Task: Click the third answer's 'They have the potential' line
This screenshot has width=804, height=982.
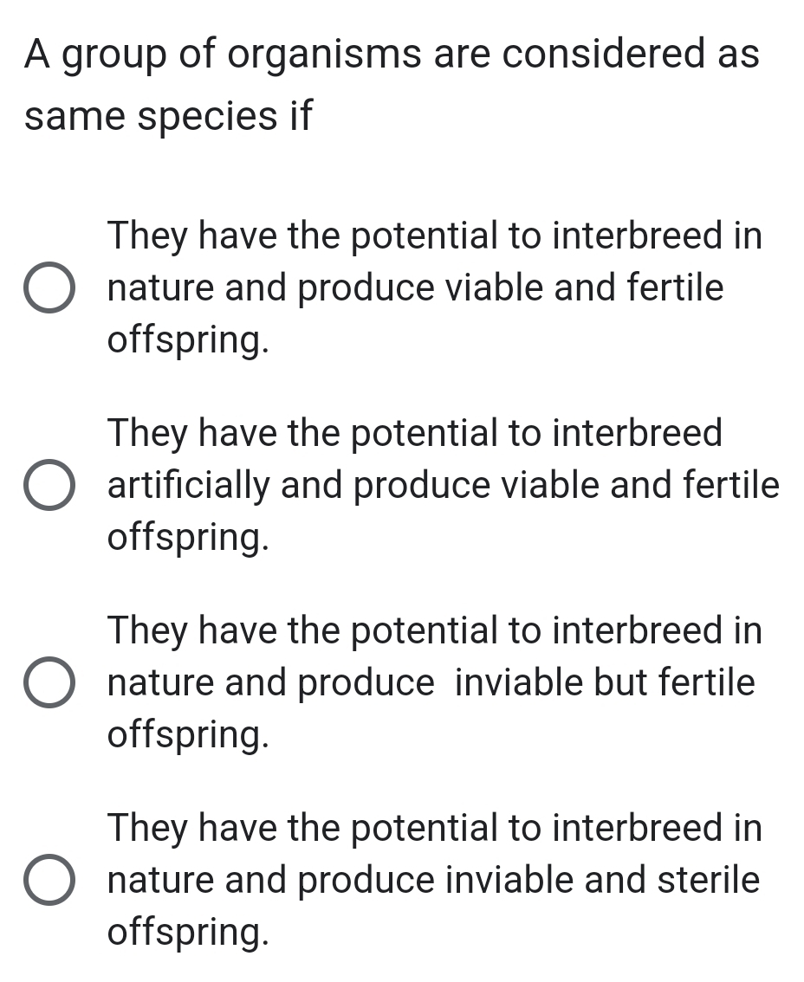Action: [434, 630]
